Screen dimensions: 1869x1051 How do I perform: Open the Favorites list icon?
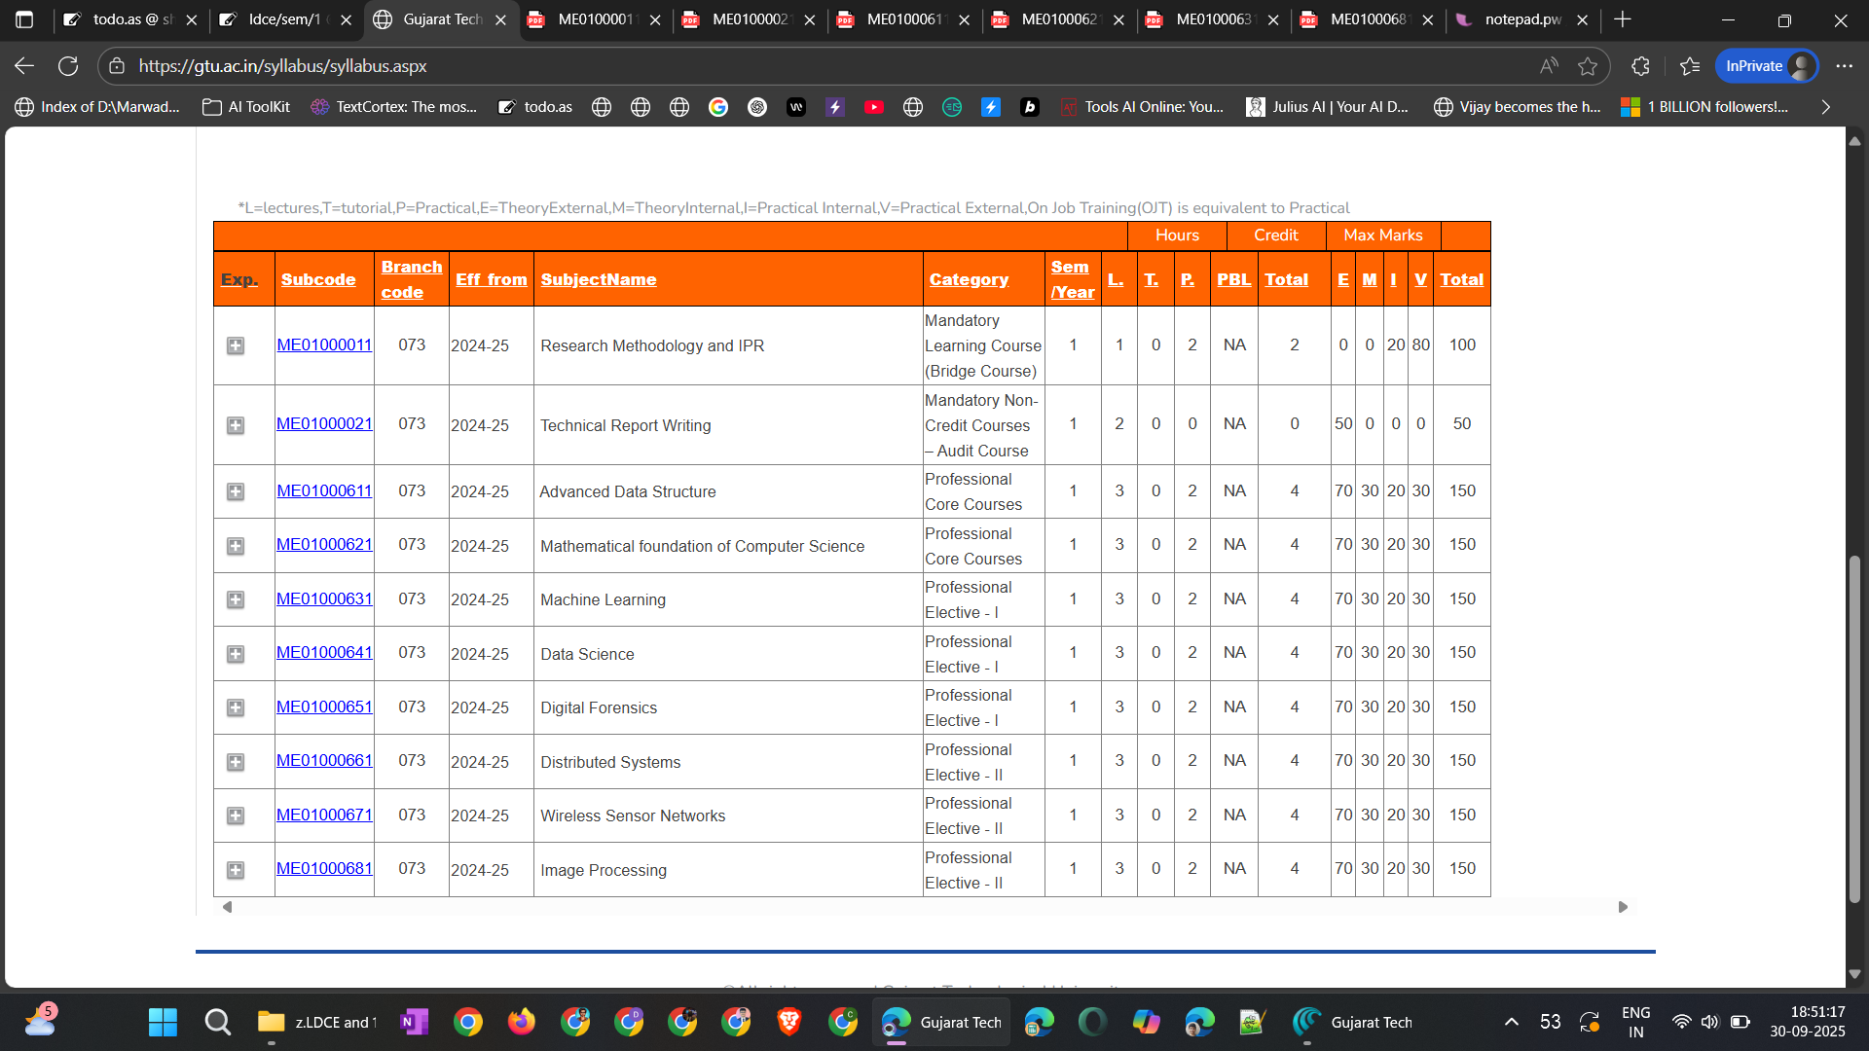(1690, 66)
